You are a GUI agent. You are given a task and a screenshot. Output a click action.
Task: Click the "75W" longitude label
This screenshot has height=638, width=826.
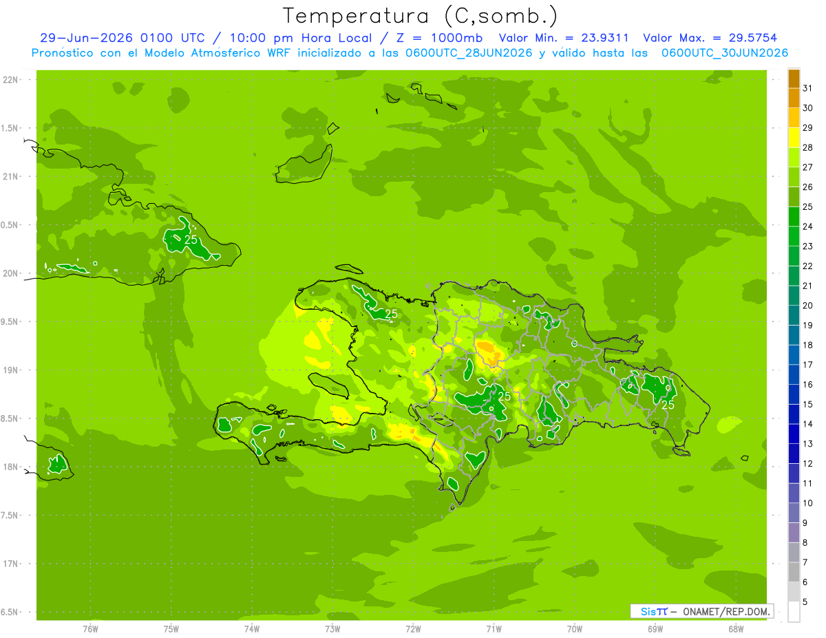tap(171, 628)
